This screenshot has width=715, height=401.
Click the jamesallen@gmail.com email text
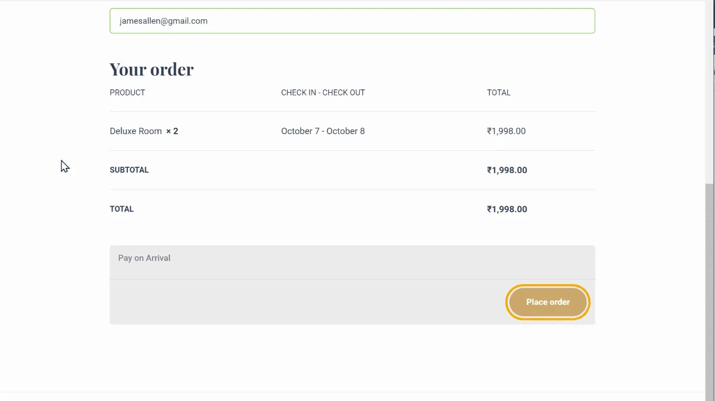[x=164, y=21]
